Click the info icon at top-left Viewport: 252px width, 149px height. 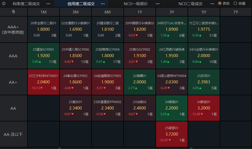point(4,4)
